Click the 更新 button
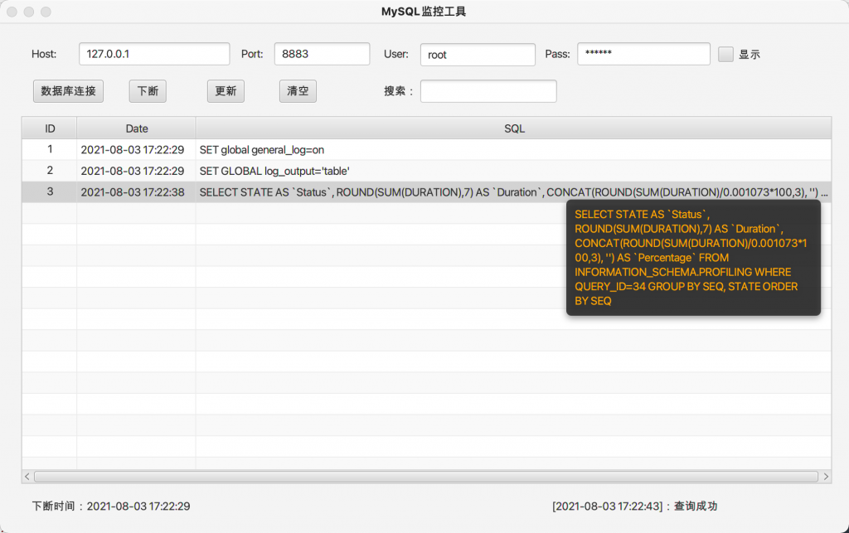849x533 pixels. 226,91
